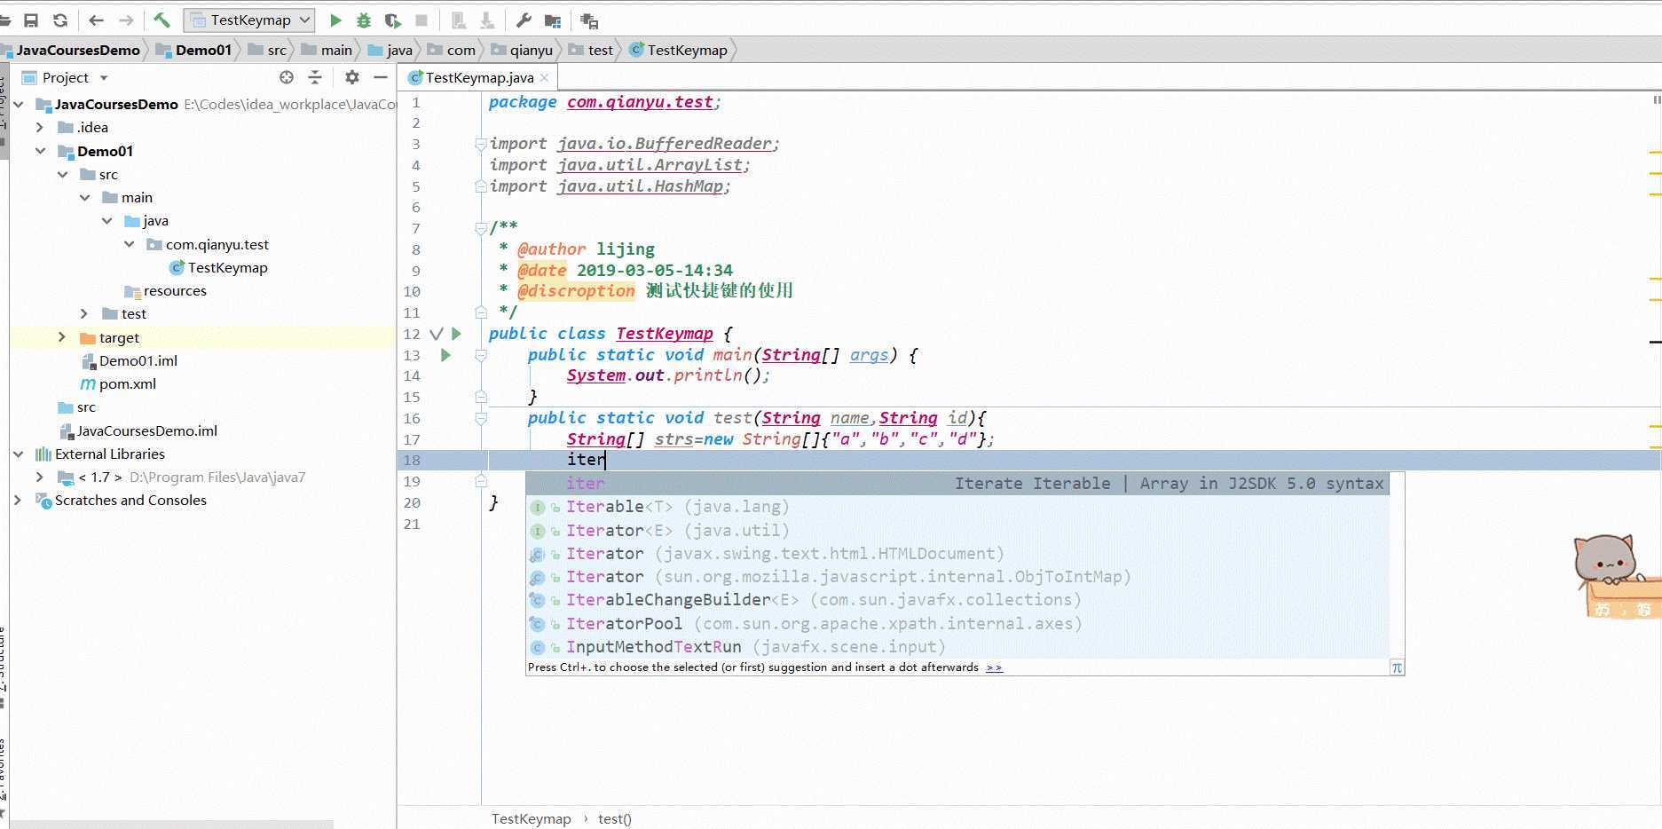Choose InputMethodTextRun completion suggestion

(957, 647)
